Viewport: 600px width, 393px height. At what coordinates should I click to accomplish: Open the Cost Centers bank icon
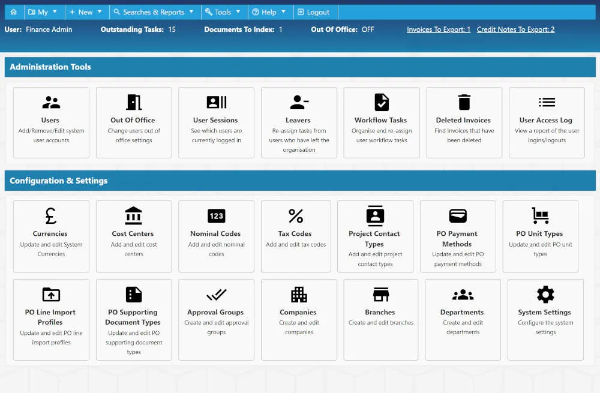[x=134, y=215]
